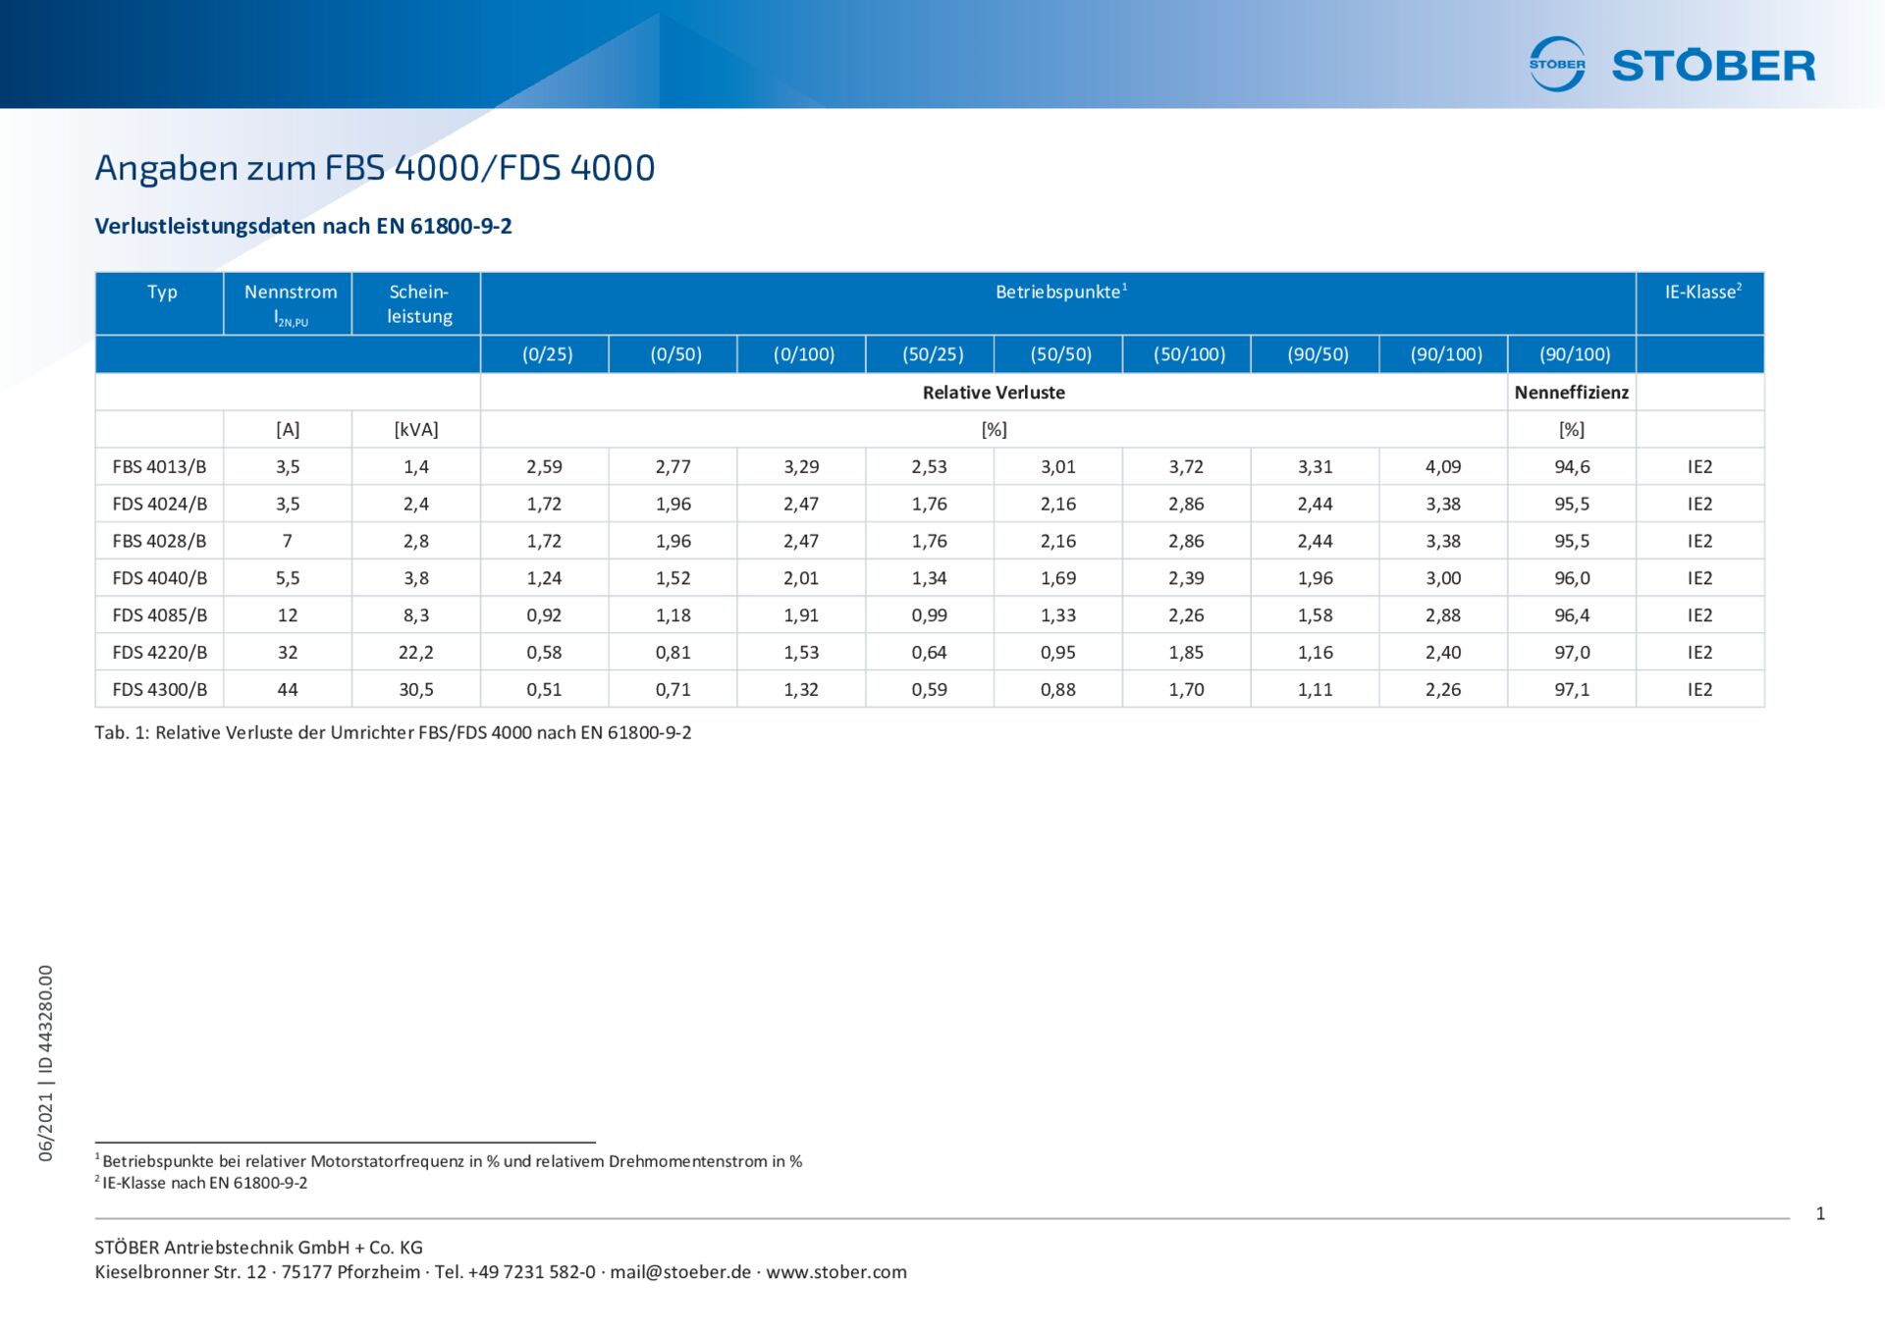The height and width of the screenshot is (1333, 1885).
Task: Click the '[A]' unit cell
Action: point(288,430)
